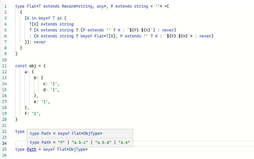Click the Flat type name on line 1
The image size is (254, 159).
pos(32,6)
